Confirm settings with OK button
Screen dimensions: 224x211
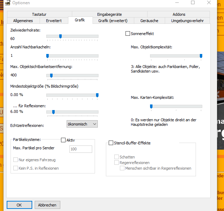tap(19, 205)
